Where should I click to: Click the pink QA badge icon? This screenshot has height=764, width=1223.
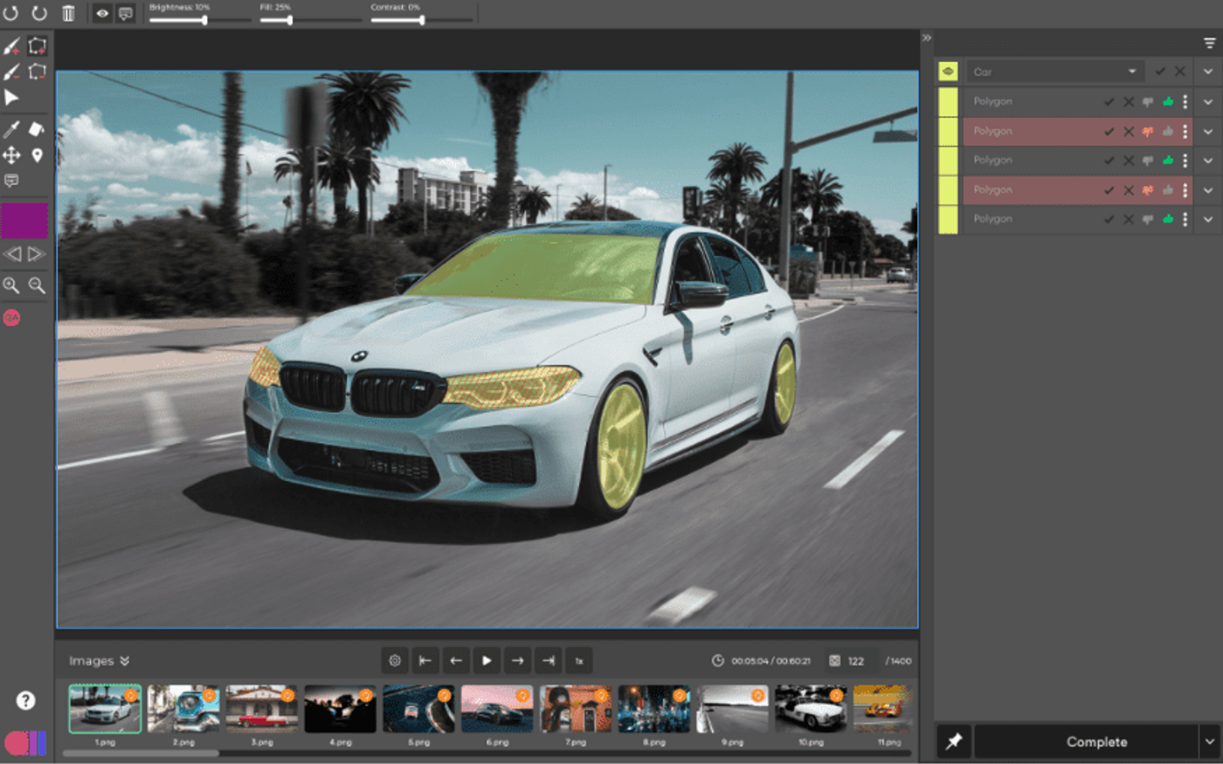(x=11, y=318)
